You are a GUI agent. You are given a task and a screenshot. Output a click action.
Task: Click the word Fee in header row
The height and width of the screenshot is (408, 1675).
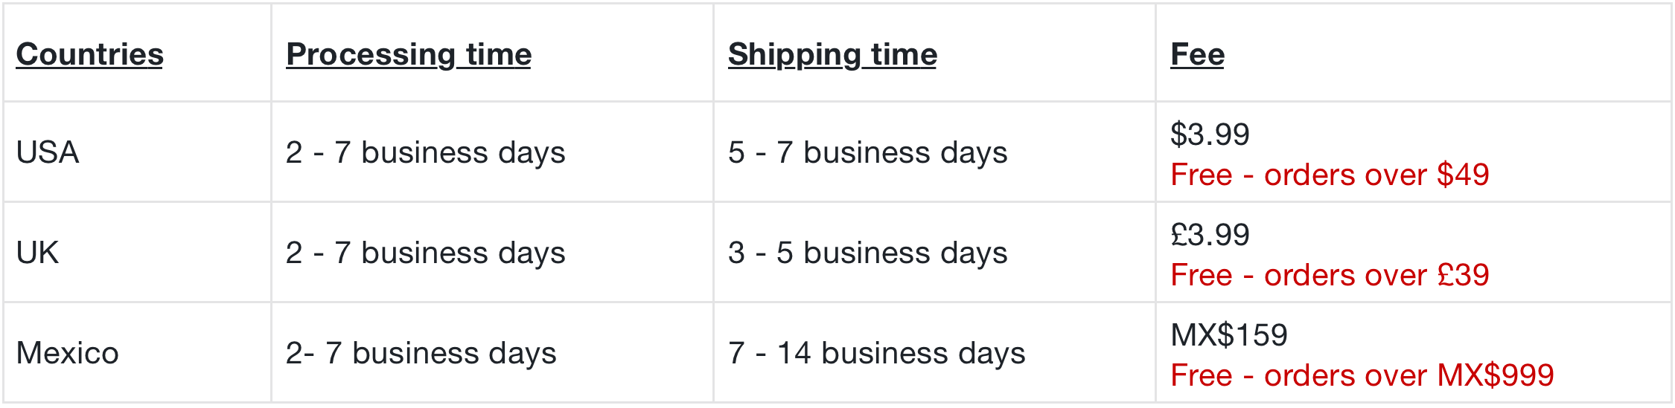[x=1197, y=54]
